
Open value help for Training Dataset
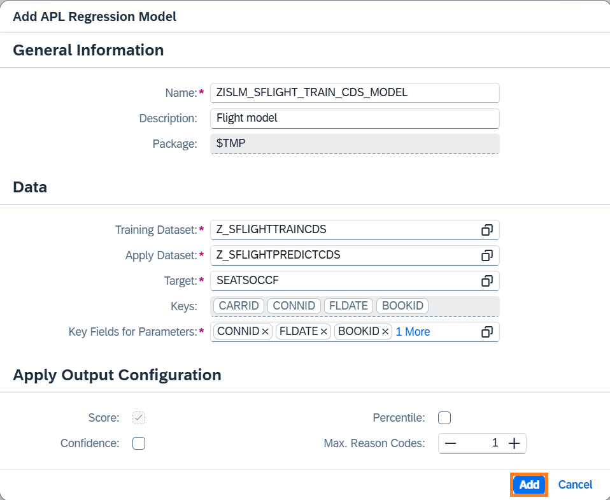click(x=487, y=230)
